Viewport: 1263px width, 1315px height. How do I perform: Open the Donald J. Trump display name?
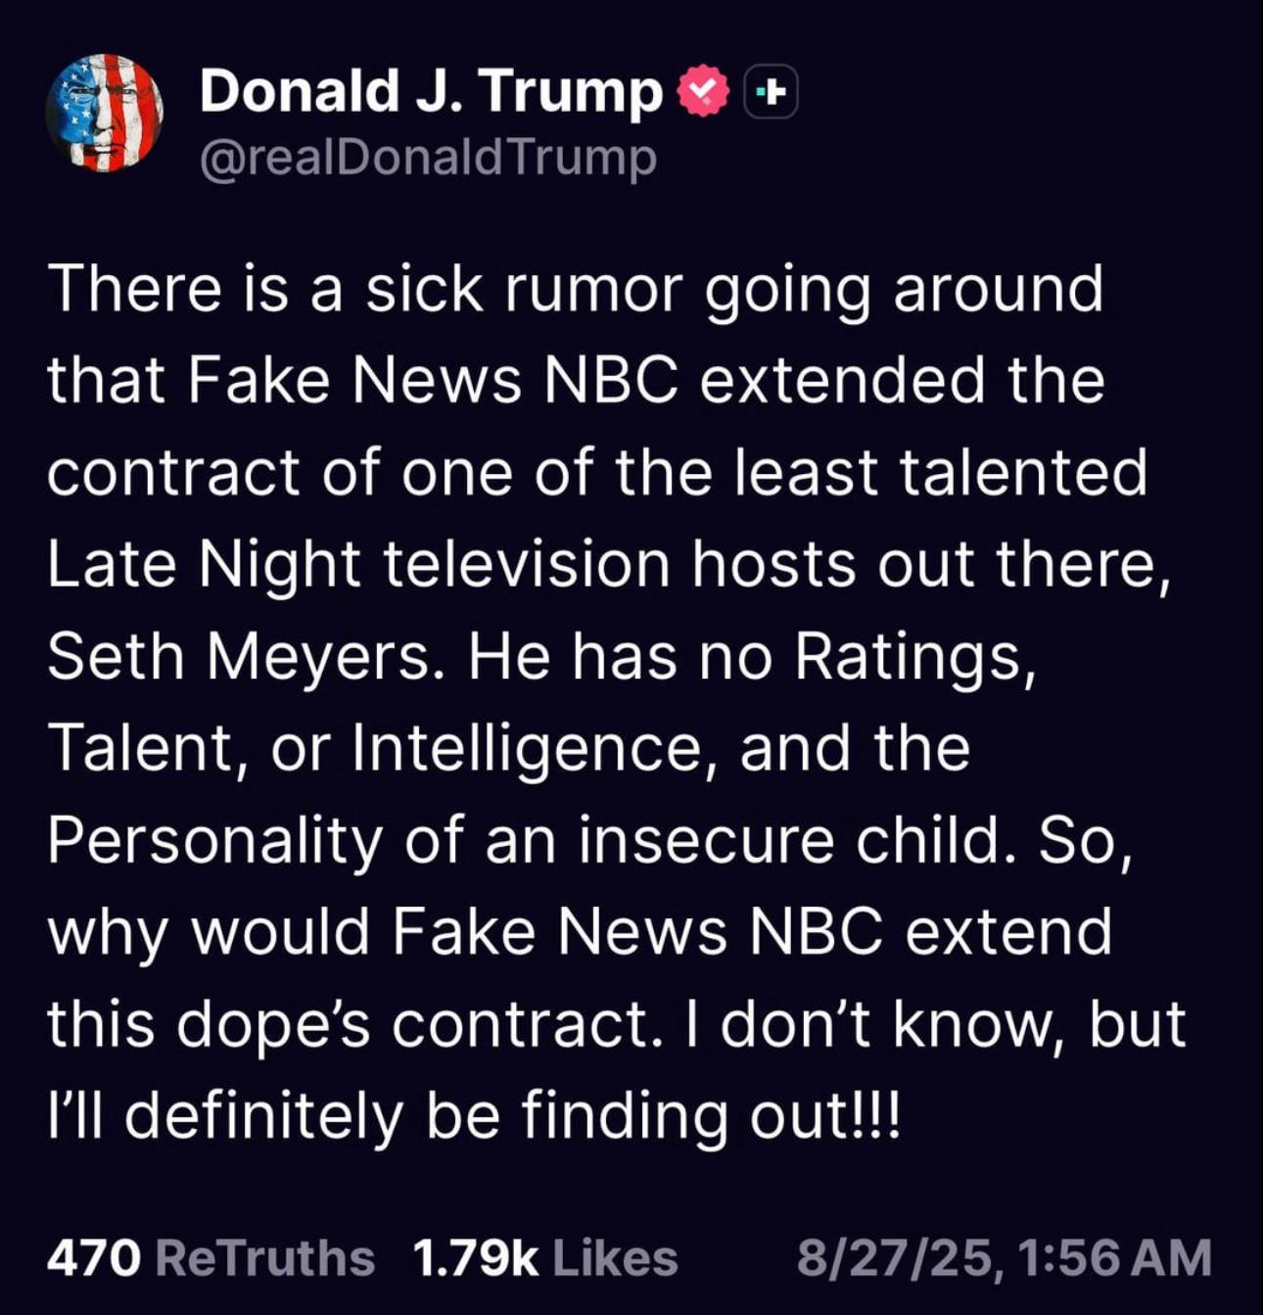point(431,92)
